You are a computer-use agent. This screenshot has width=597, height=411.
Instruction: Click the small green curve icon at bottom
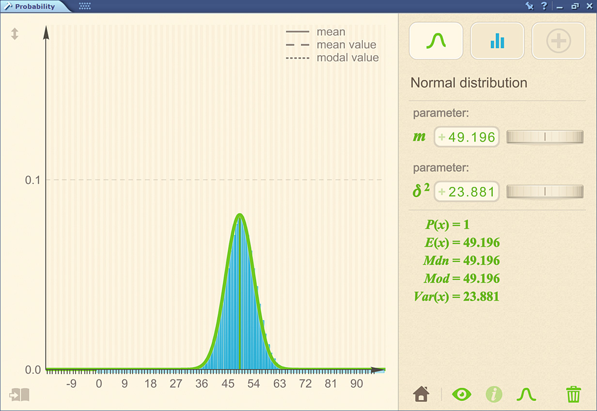(x=526, y=395)
